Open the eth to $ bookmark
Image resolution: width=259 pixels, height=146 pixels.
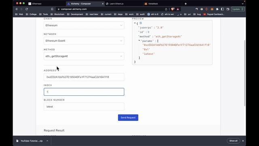tap(153, 14)
